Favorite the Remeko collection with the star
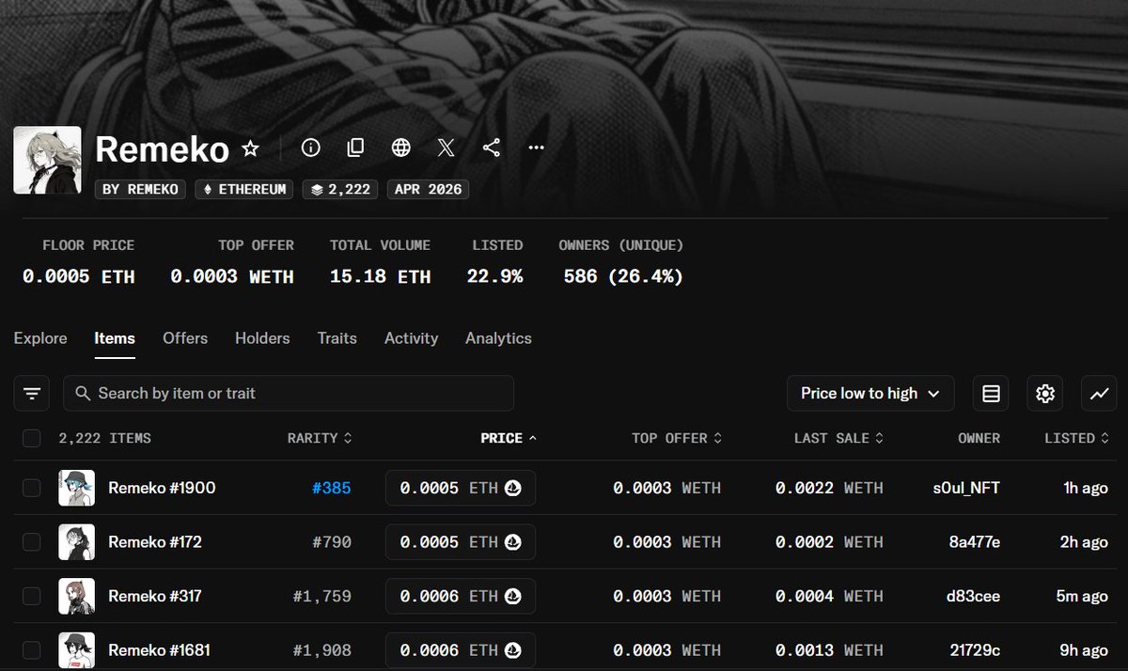Viewport: 1128px width, 671px height. pos(250,148)
